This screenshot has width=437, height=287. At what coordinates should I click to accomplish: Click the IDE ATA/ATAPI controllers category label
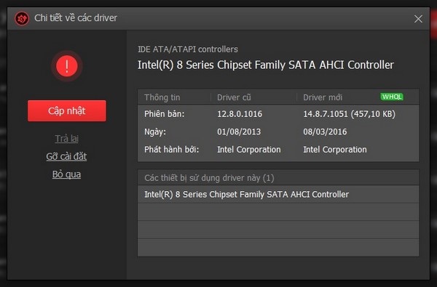coord(188,49)
